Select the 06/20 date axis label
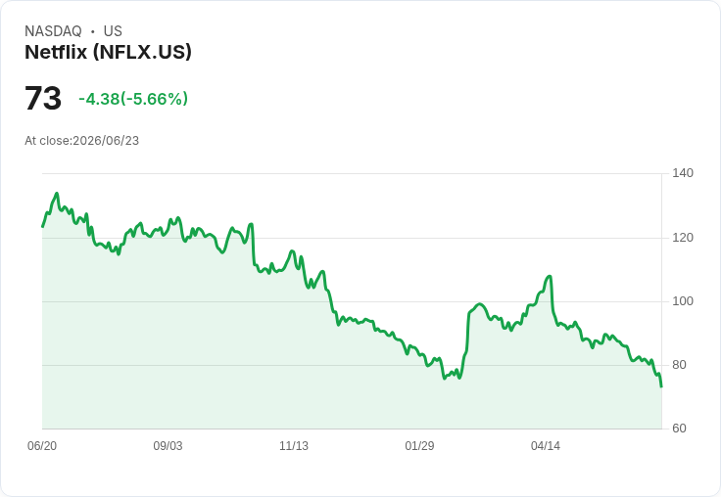Screen dimensions: 721x497 (x=42, y=445)
